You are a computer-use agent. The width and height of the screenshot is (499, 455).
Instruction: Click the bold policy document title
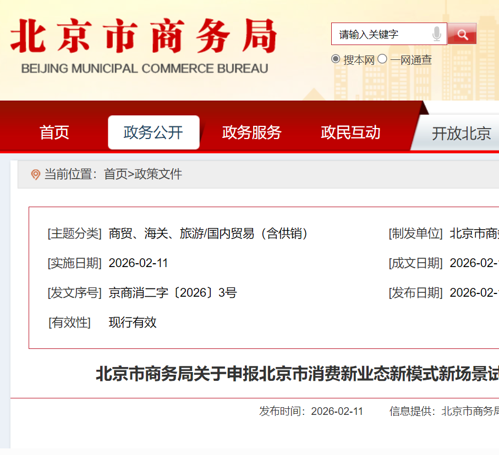(x=297, y=375)
